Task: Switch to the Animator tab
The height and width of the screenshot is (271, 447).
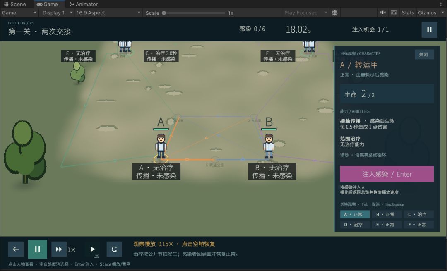Action: coord(84,4)
